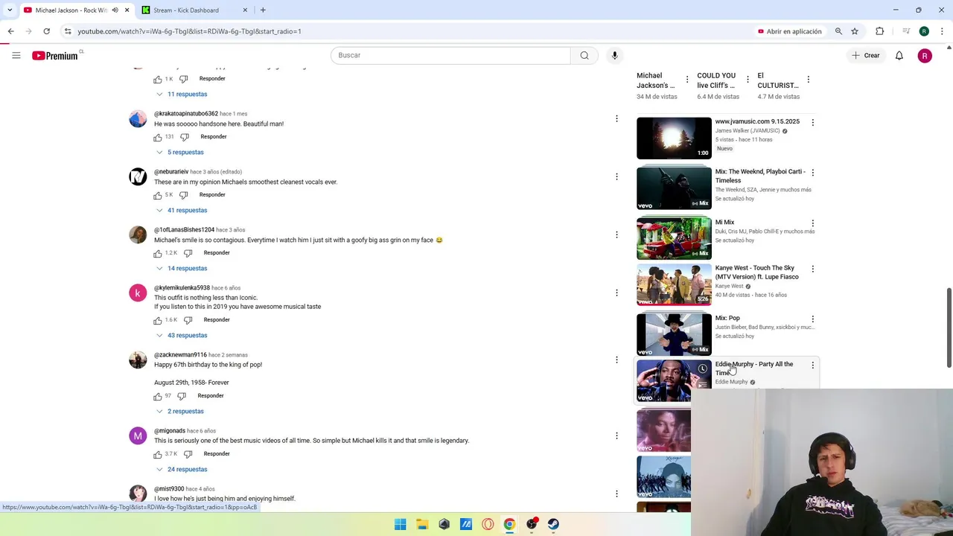Open options menu for @neburarieiv comment
Viewport: 953px width, 536px height.
click(616, 176)
